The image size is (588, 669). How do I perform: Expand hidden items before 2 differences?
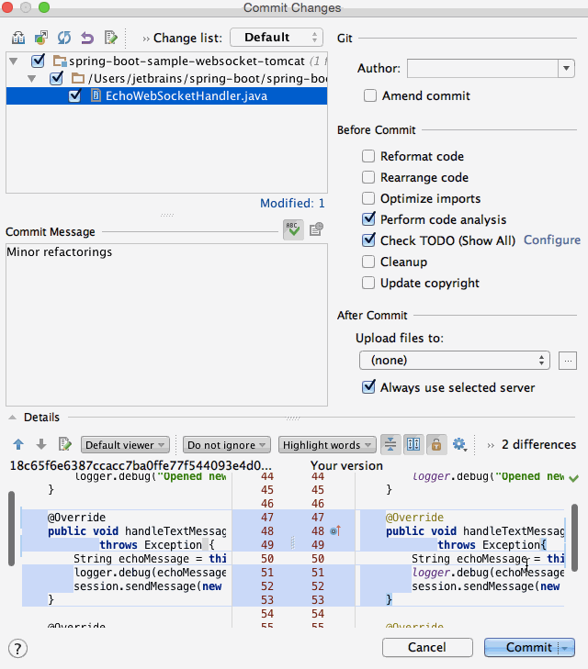pos(491,445)
